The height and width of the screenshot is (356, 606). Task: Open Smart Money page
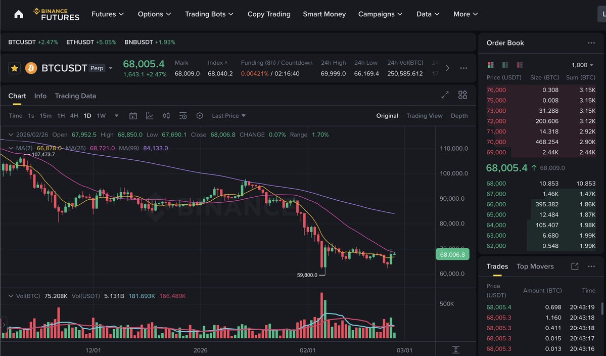coord(324,14)
